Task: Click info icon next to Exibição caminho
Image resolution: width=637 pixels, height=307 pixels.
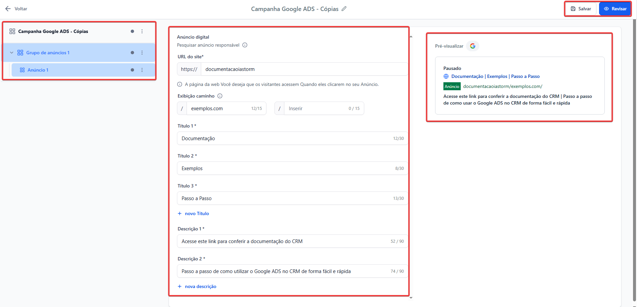Action: tap(220, 96)
